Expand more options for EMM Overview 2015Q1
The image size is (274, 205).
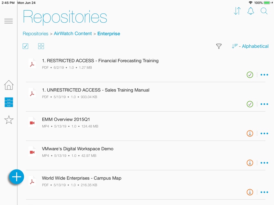point(264,133)
